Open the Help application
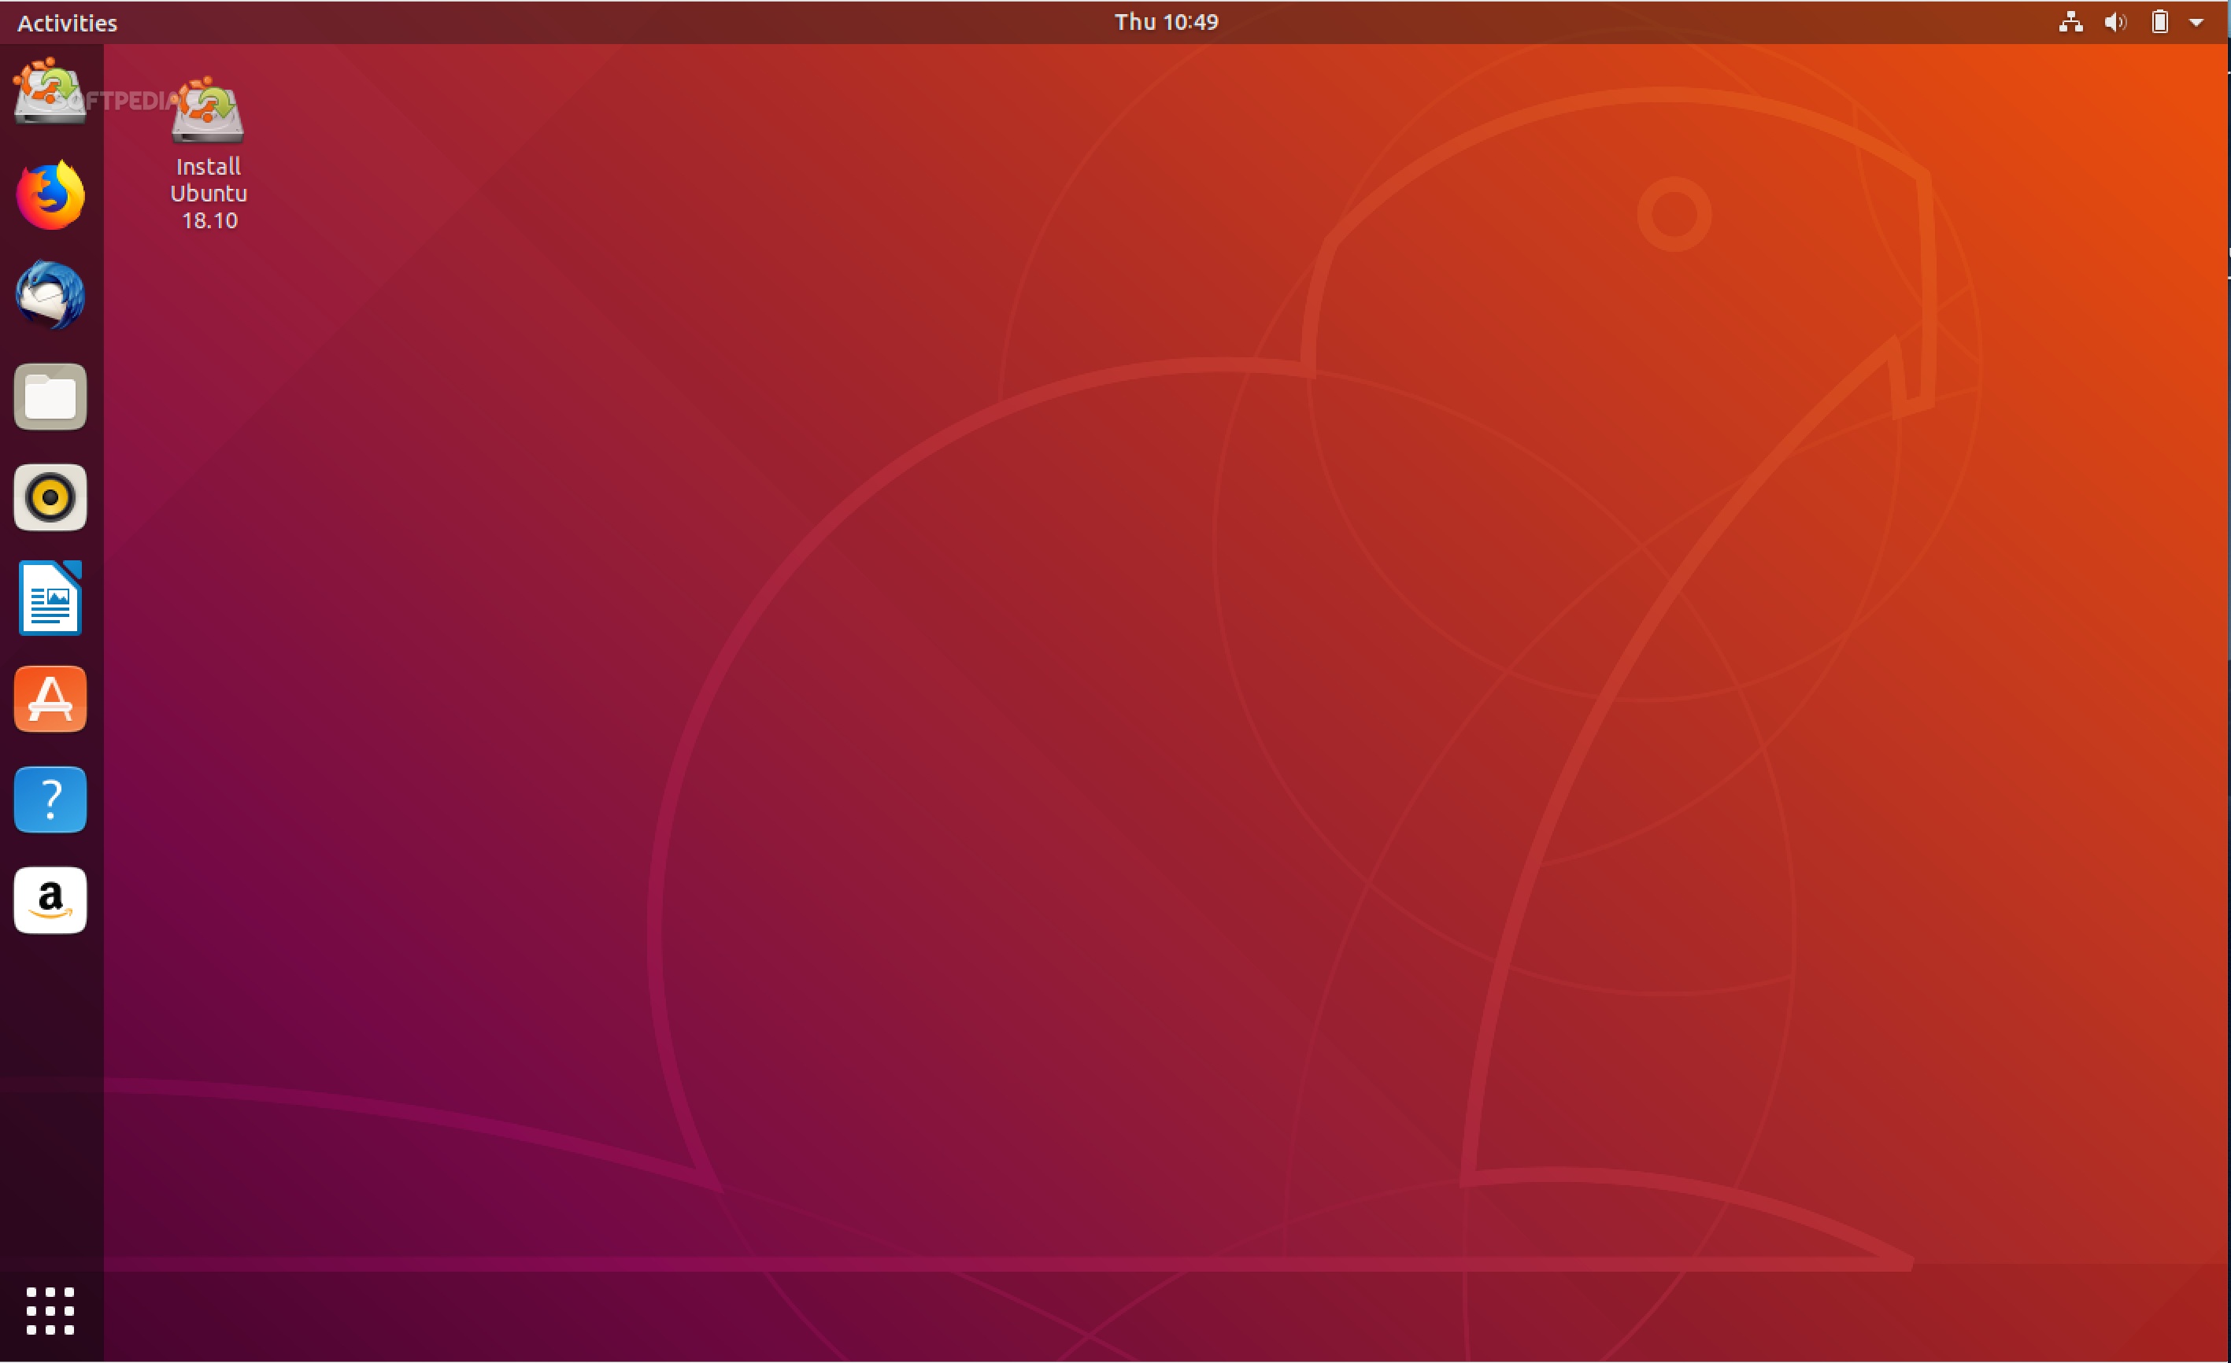 pyautogui.click(x=50, y=800)
